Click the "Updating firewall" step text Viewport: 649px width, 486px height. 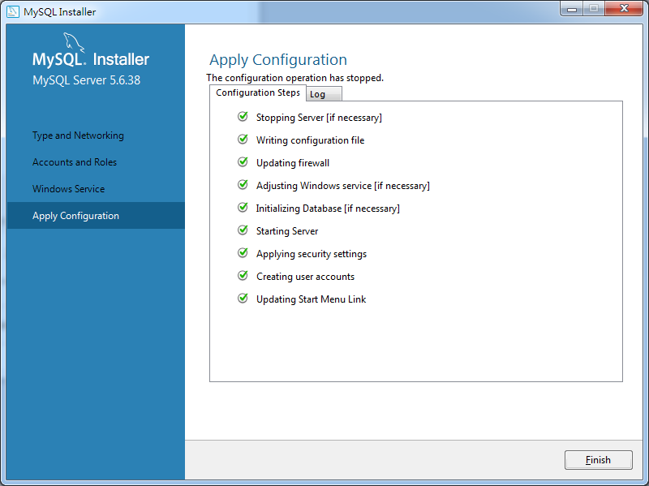(x=293, y=163)
